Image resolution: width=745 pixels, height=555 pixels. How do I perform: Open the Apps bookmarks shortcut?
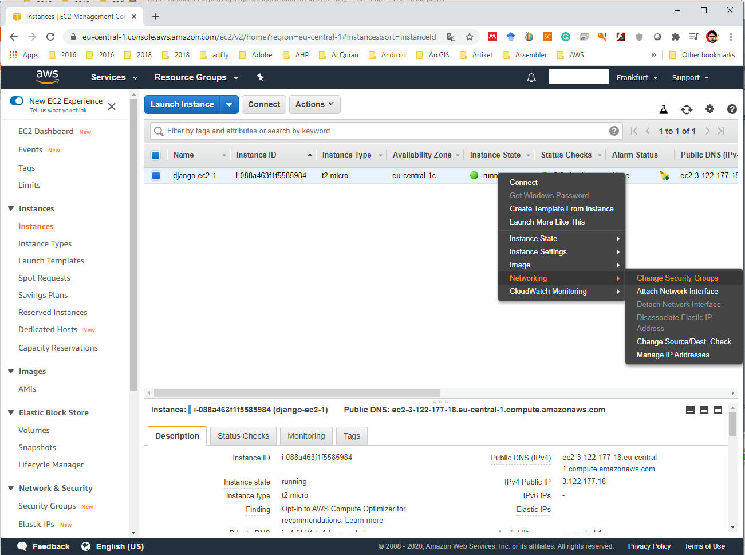point(24,55)
